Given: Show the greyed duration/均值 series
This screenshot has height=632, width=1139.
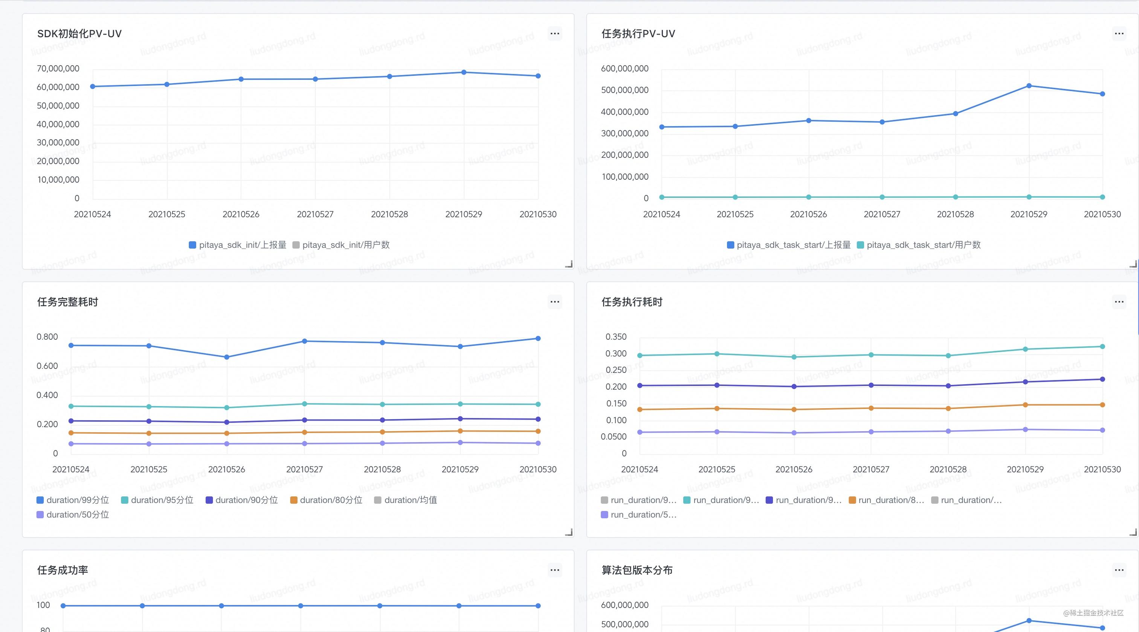Looking at the screenshot, I should click(x=405, y=500).
